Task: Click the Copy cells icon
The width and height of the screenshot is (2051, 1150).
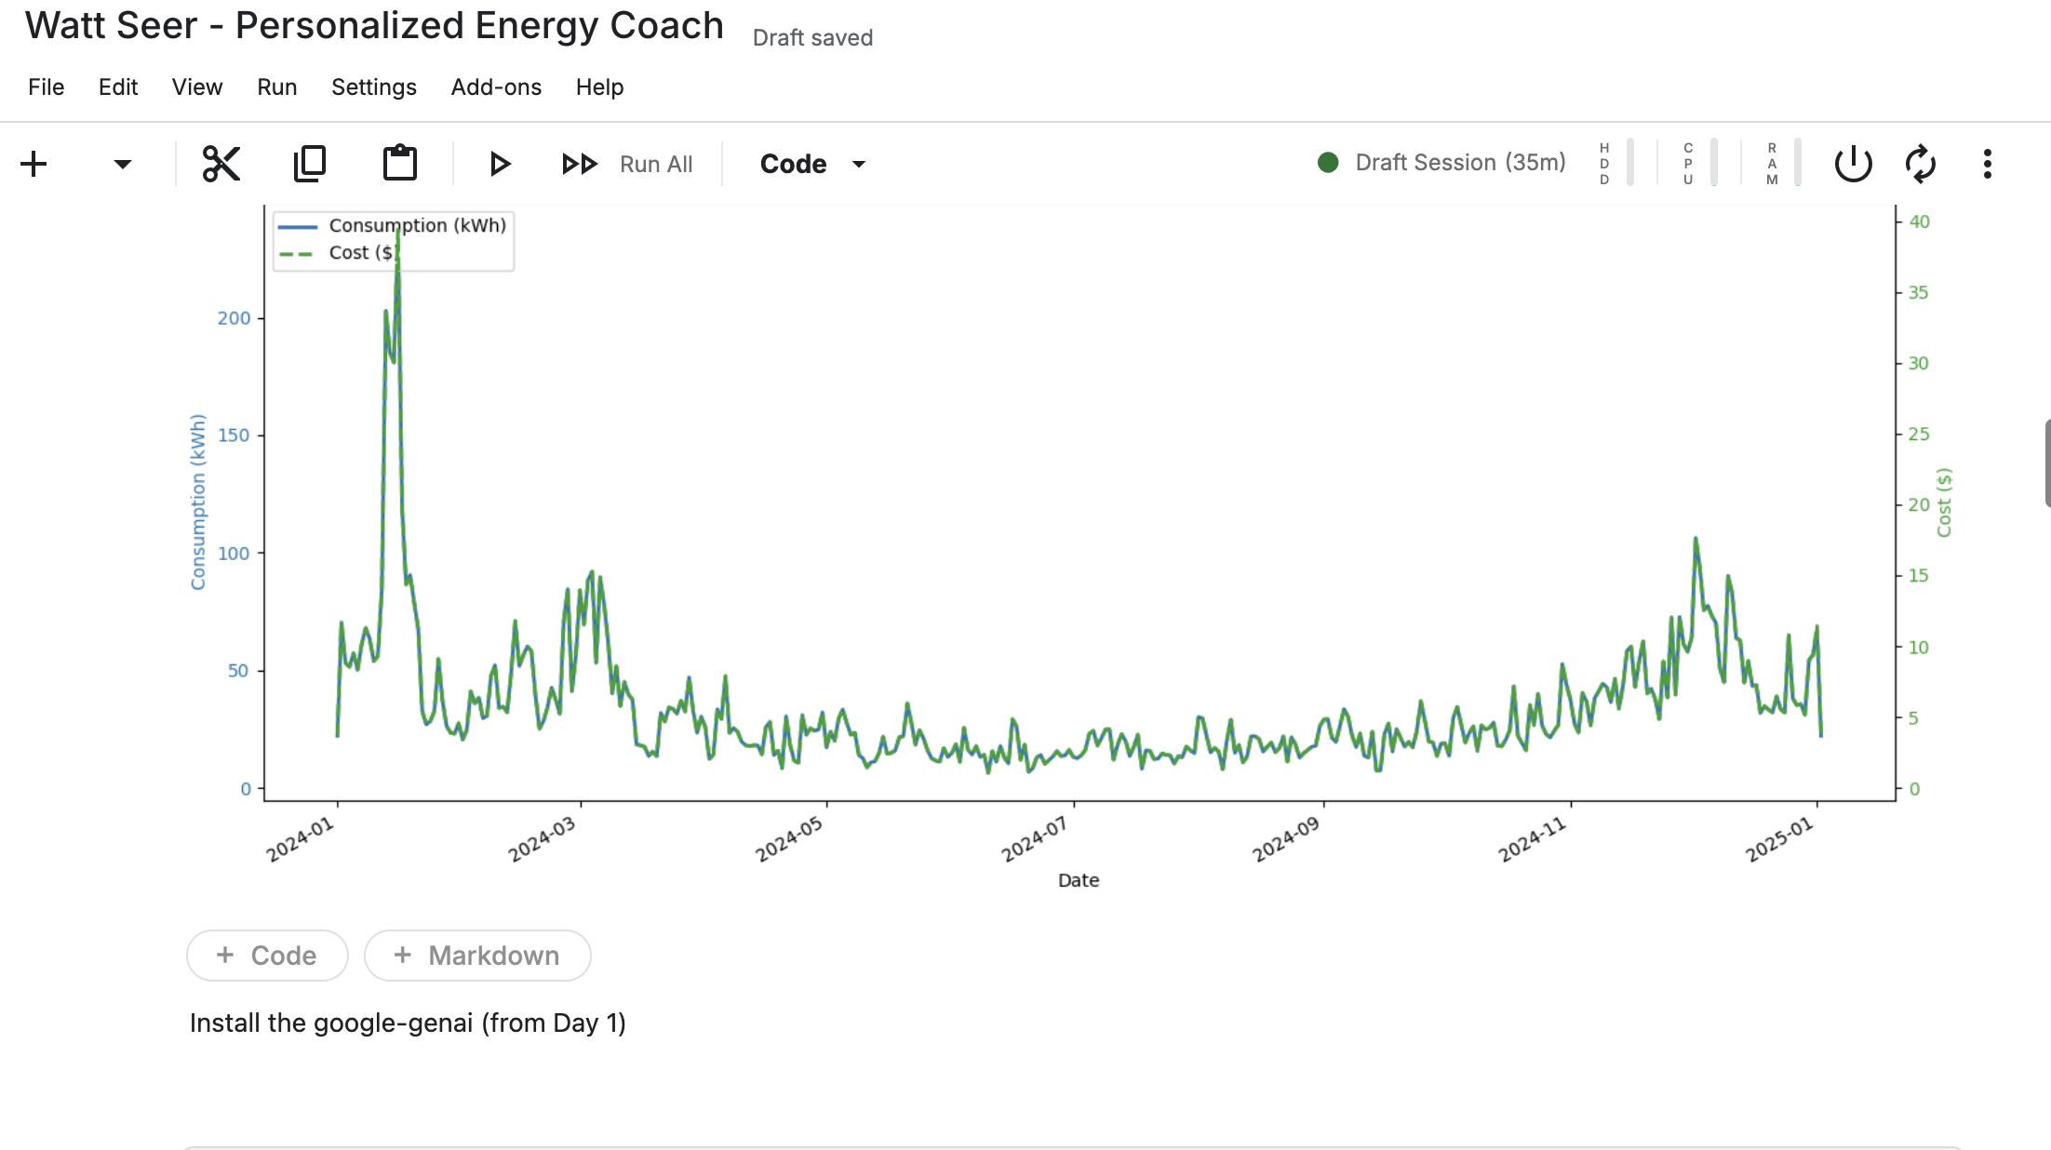Action: point(309,163)
